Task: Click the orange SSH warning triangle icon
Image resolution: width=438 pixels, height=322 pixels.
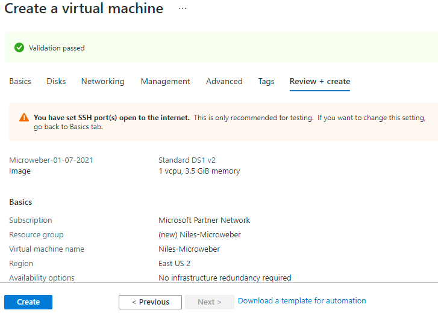Action: (24, 118)
